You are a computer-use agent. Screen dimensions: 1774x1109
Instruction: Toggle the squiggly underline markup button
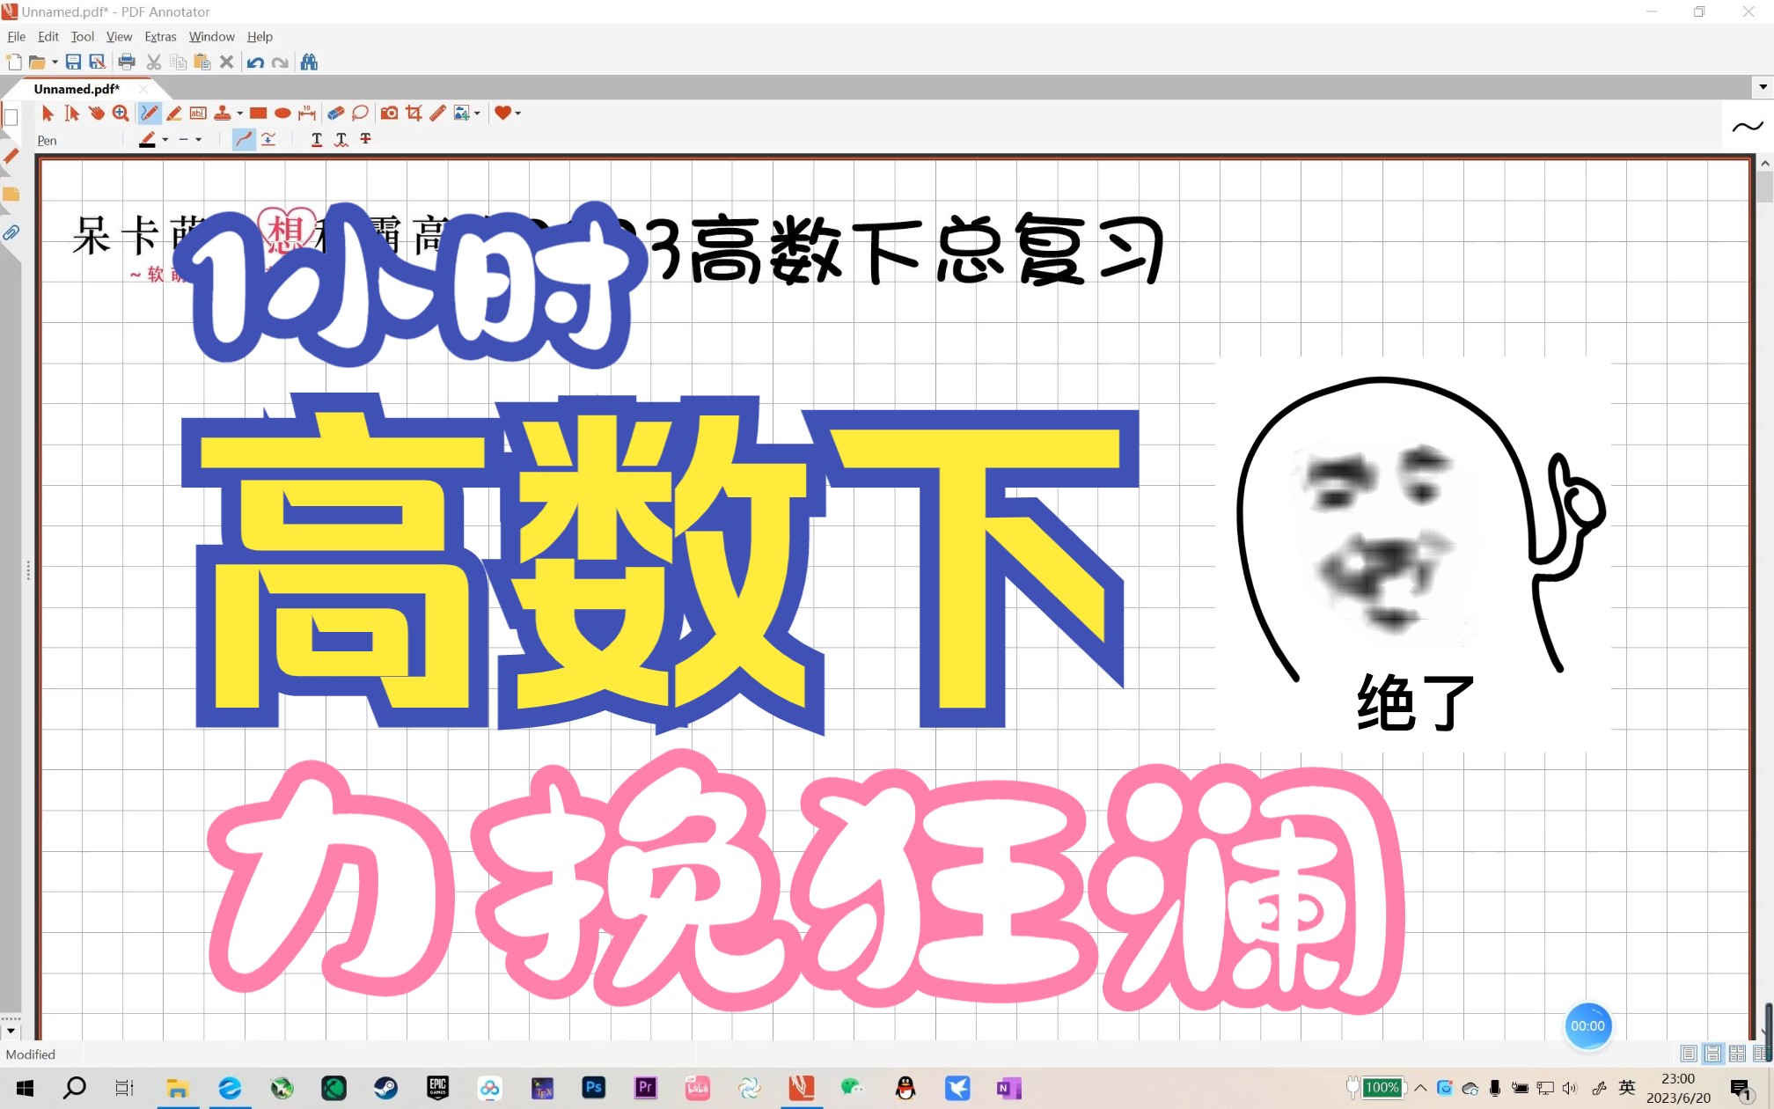341,139
